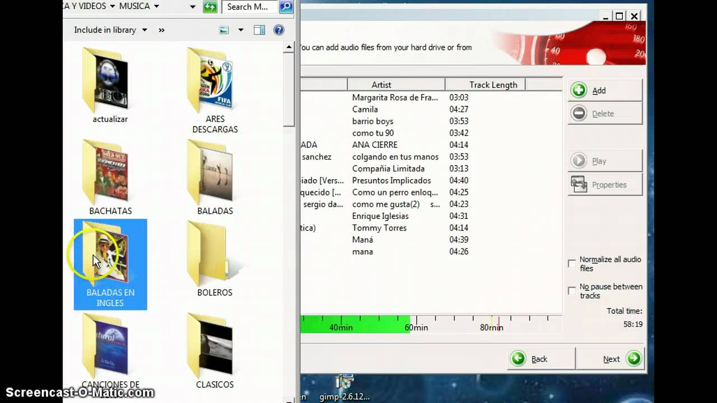Select the Presuntos Implicados track row
717x403 pixels.
[x=431, y=180]
